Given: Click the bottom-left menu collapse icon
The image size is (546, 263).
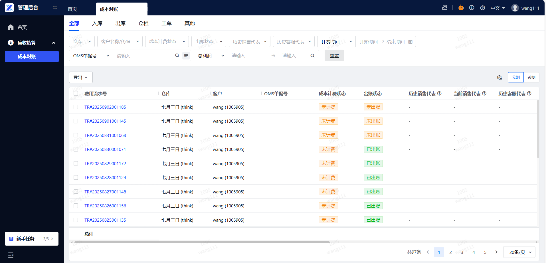Looking at the screenshot, I should 11,255.
